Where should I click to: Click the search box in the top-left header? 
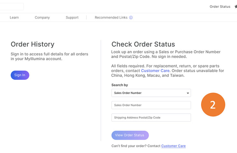[11, 6]
